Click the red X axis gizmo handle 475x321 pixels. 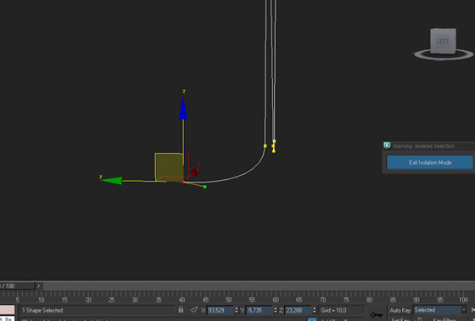coord(195,172)
